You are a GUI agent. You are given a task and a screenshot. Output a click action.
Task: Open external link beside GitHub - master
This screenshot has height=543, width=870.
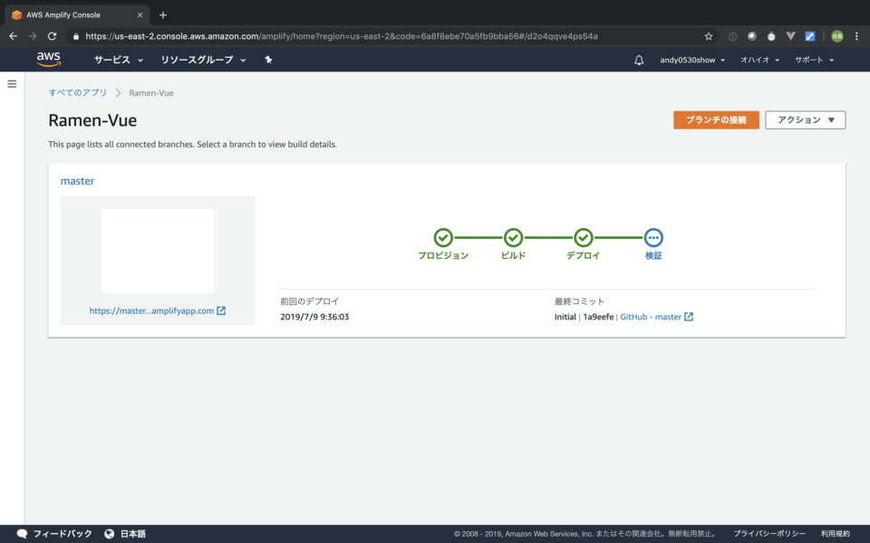pos(688,317)
